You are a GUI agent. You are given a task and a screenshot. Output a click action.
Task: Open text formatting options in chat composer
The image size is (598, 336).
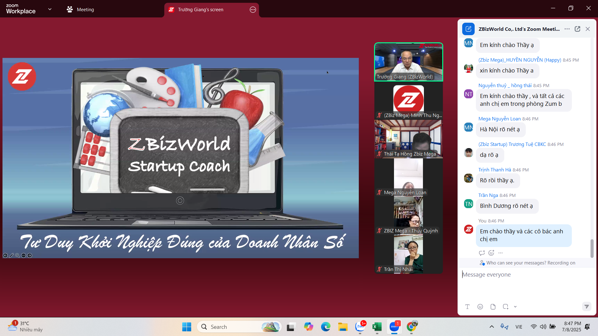click(x=467, y=307)
